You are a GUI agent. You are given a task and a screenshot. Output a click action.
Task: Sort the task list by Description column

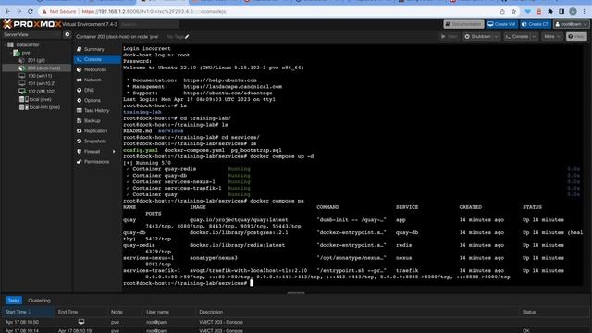358,312
